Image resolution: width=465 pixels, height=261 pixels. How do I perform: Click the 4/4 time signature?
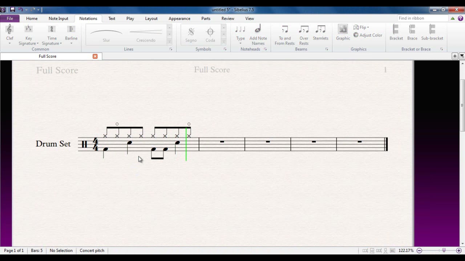coord(96,144)
